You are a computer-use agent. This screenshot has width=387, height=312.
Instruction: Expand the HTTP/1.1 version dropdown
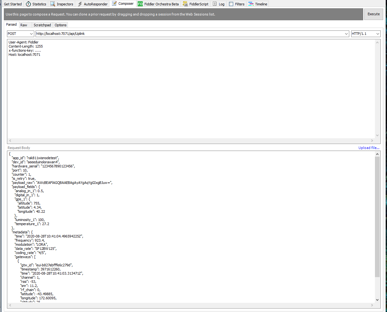[377, 34]
